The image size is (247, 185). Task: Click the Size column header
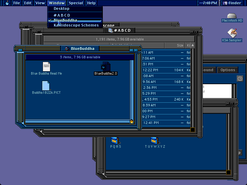(x=174, y=45)
